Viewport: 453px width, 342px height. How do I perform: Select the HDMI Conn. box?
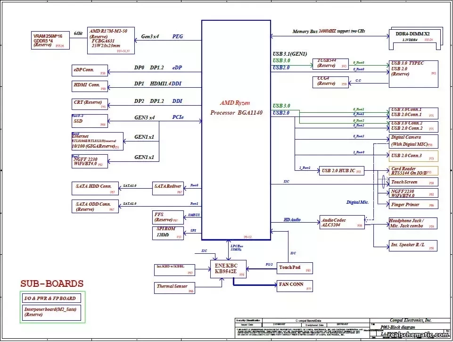click(x=90, y=86)
